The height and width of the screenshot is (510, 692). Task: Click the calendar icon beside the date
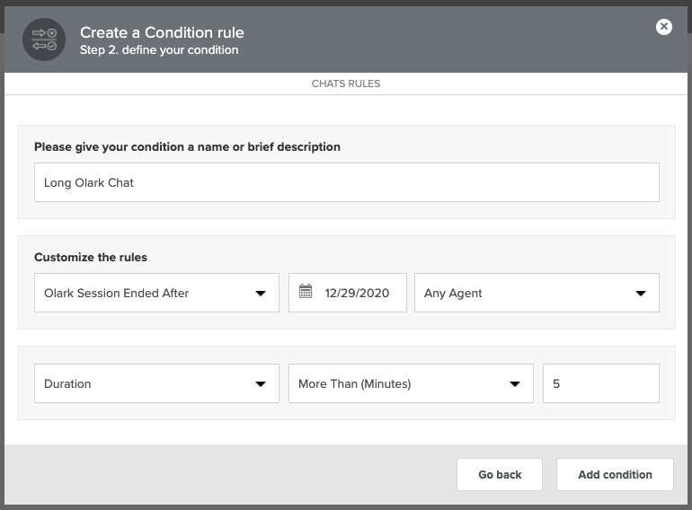pyautogui.click(x=306, y=292)
